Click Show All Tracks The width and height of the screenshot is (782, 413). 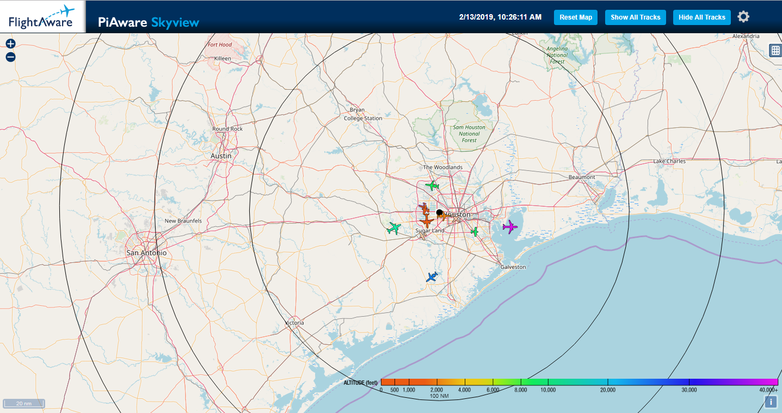(635, 17)
